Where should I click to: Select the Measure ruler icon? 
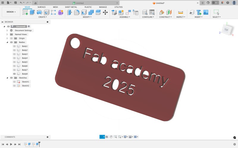[x=181, y=12]
